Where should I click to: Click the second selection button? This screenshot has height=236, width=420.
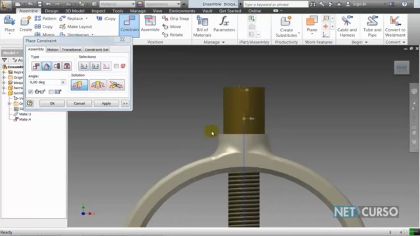click(x=95, y=66)
